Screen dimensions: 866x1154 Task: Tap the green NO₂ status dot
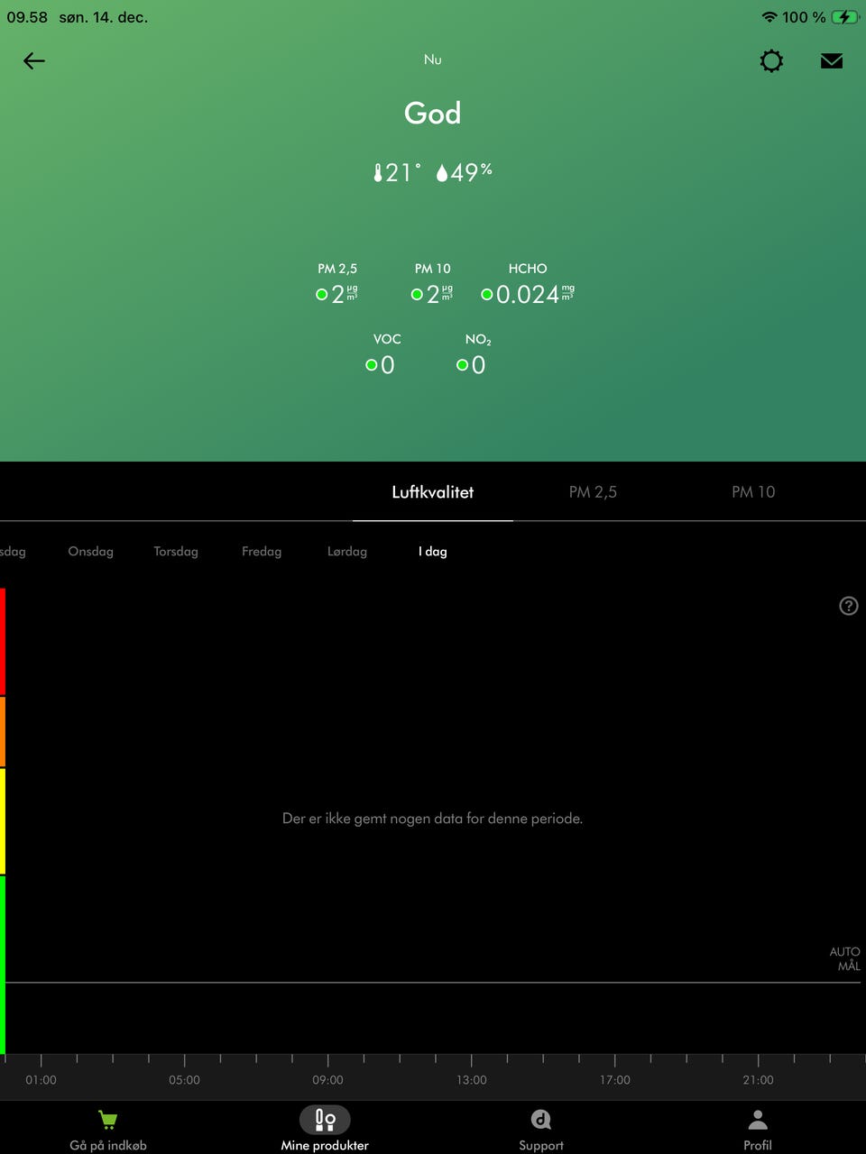[x=462, y=365]
